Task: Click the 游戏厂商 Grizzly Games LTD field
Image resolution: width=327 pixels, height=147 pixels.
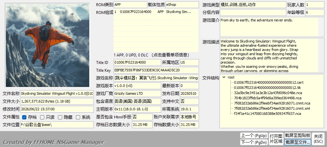Action: 137,93
